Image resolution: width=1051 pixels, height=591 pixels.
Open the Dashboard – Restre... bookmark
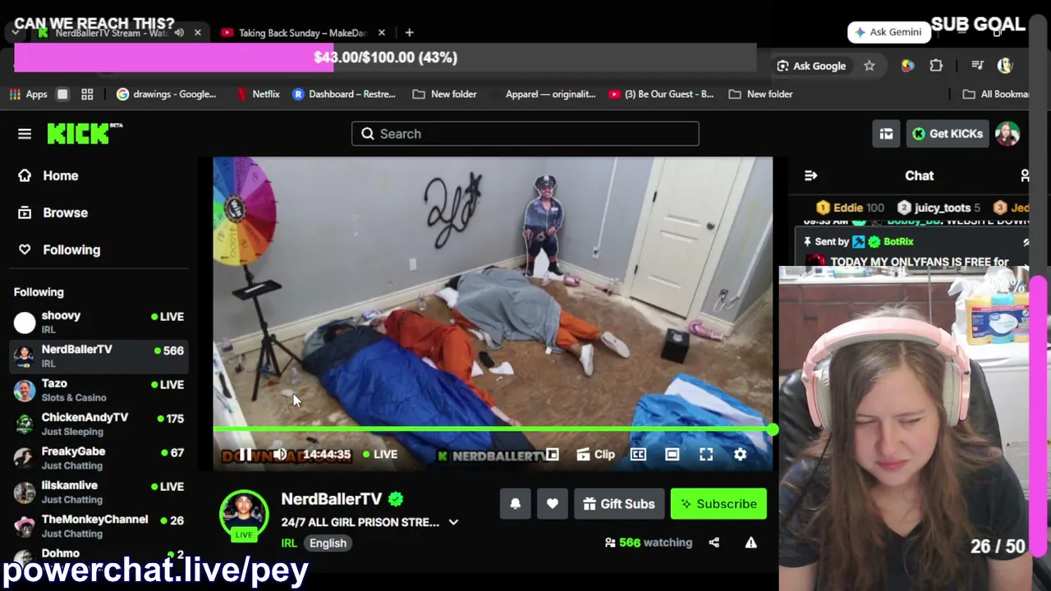click(x=344, y=94)
